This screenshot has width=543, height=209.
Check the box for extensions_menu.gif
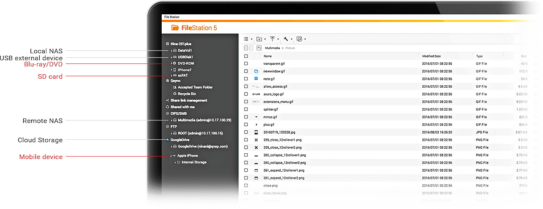(246, 102)
